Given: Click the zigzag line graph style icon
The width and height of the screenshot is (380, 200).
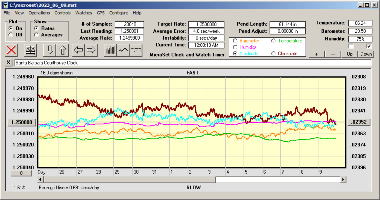Looking at the screenshot, I should [x=123, y=50].
